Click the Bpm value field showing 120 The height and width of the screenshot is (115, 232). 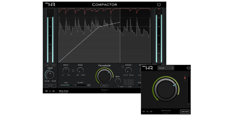point(129,87)
